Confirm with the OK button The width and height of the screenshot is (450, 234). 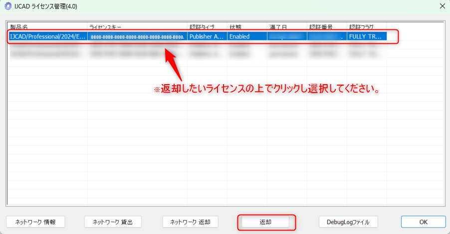point(424,222)
